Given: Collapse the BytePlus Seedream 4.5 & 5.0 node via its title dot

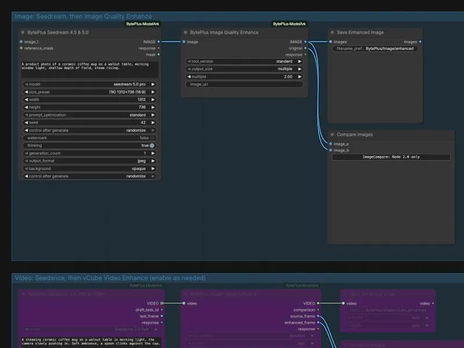Looking at the screenshot, I should pyautogui.click(x=23, y=32).
